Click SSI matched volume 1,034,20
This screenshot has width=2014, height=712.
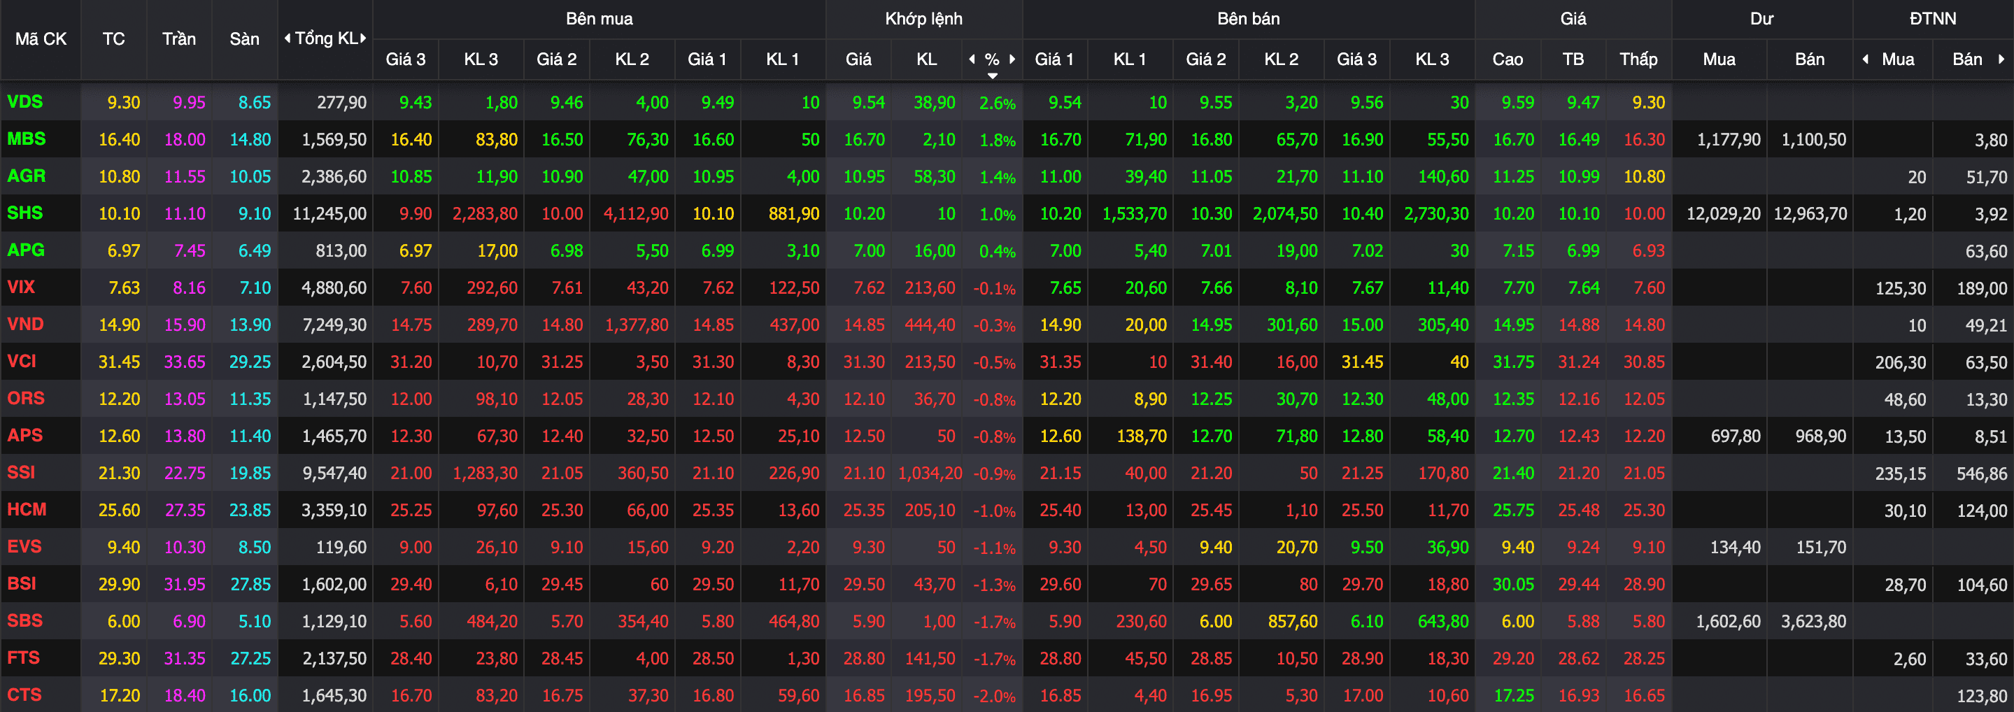930,473
